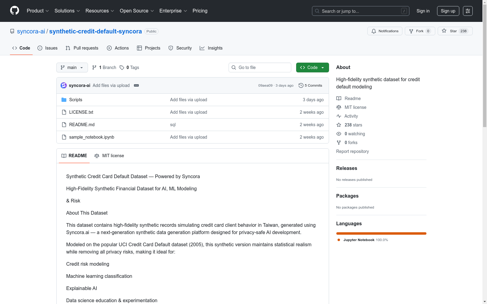The width and height of the screenshot is (487, 304).
Task: Open LICENSE.txt file
Action: pos(81,112)
